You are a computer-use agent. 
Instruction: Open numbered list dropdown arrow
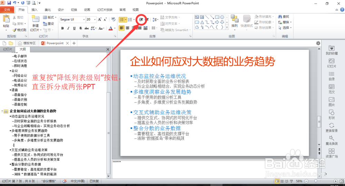coord(134,20)
